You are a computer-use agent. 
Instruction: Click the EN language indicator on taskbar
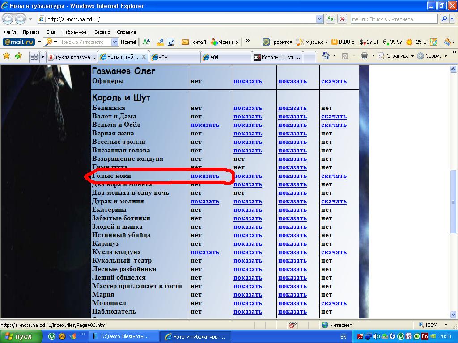click(343, 337)
